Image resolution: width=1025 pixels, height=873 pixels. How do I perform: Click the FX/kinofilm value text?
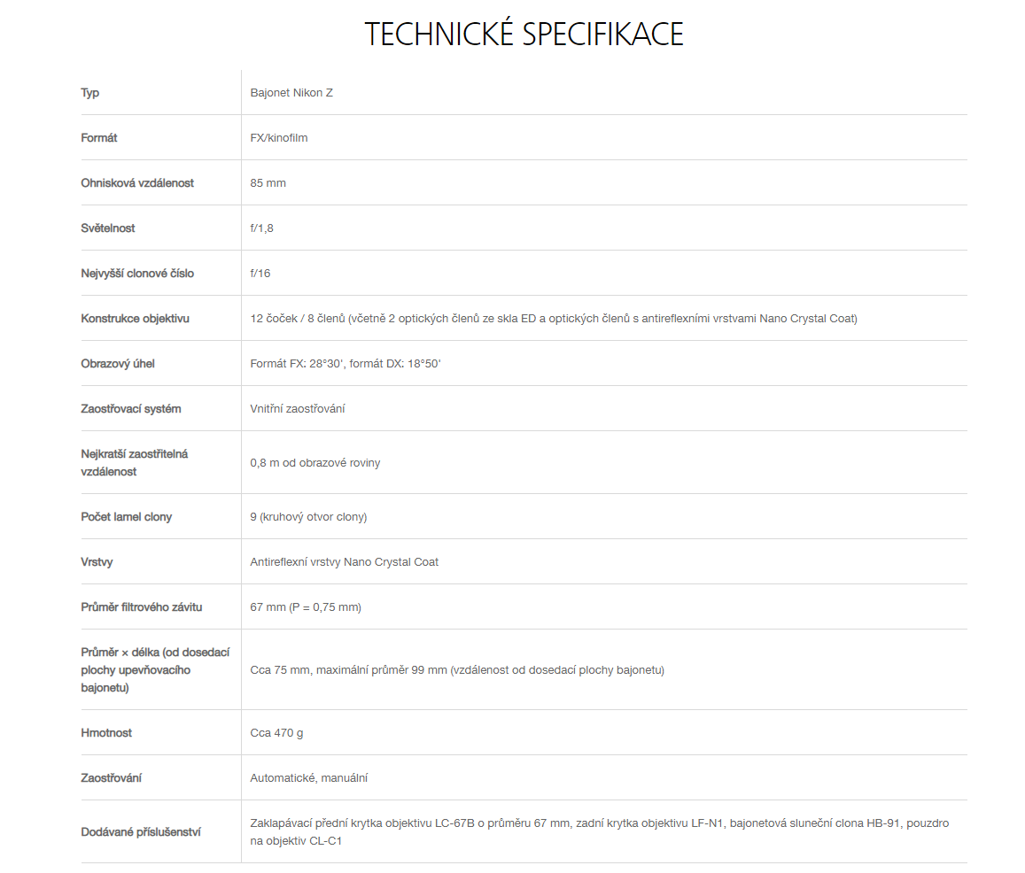click(x=279, y=138)
